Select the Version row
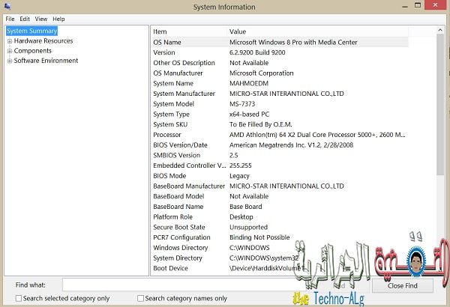 (x=280, y=52)
